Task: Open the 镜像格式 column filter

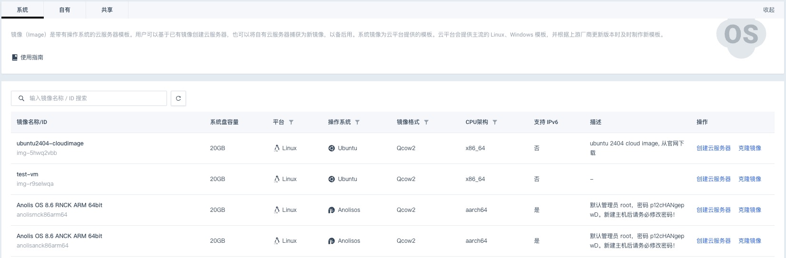Action: pos(426,122)
